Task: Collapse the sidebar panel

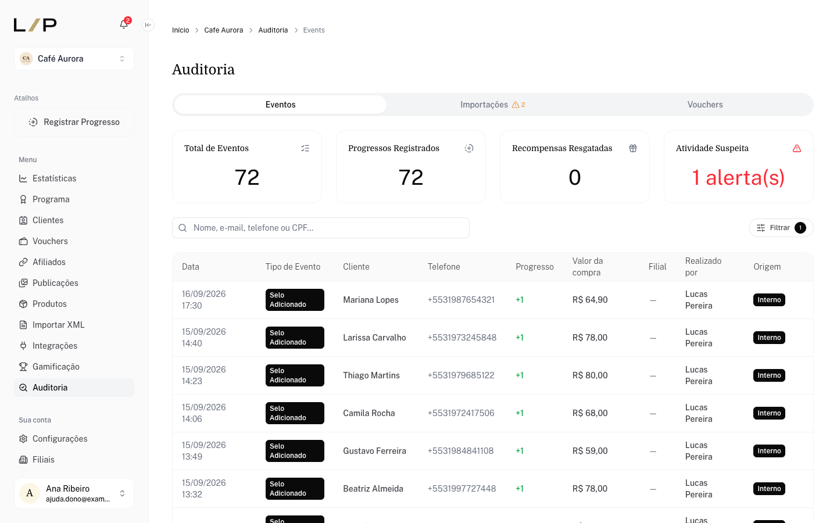Action: pos(148,25)
